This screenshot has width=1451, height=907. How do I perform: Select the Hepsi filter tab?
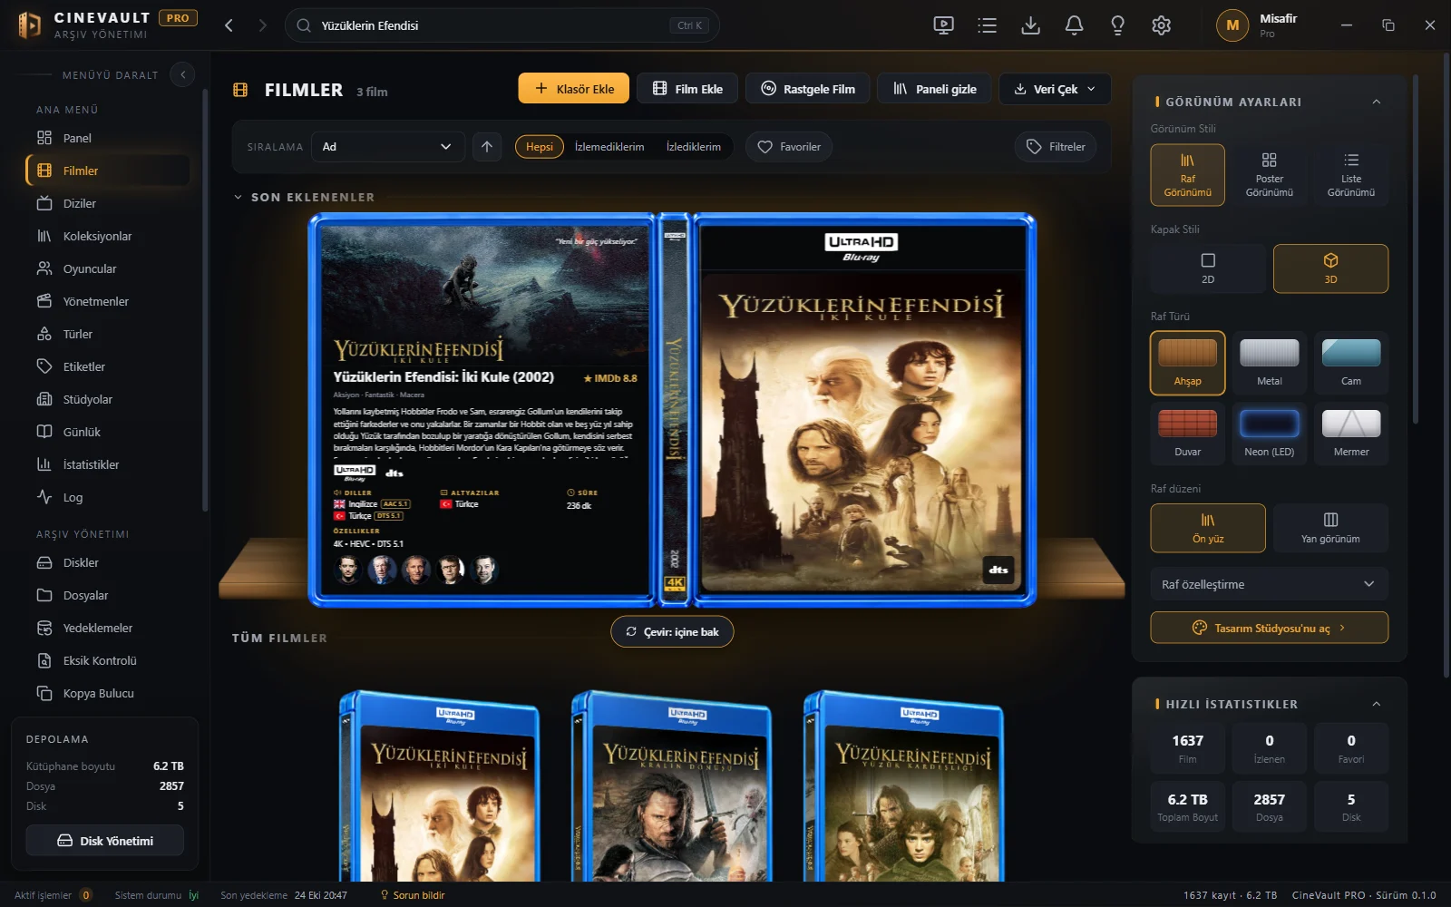540,147
